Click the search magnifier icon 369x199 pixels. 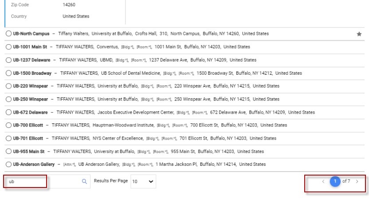click(x=84, y=181)
